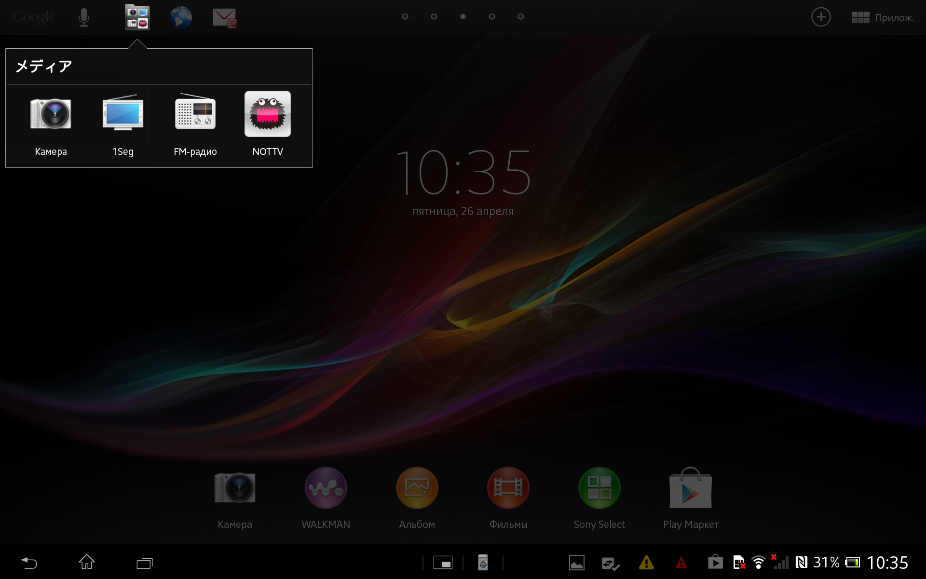The image size is (926, 579).
Task: Tap the Google search box
Action: [34, 17]
